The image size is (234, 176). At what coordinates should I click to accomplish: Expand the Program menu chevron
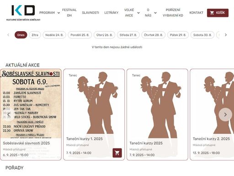pyautogui.click(x=58, y=13)
